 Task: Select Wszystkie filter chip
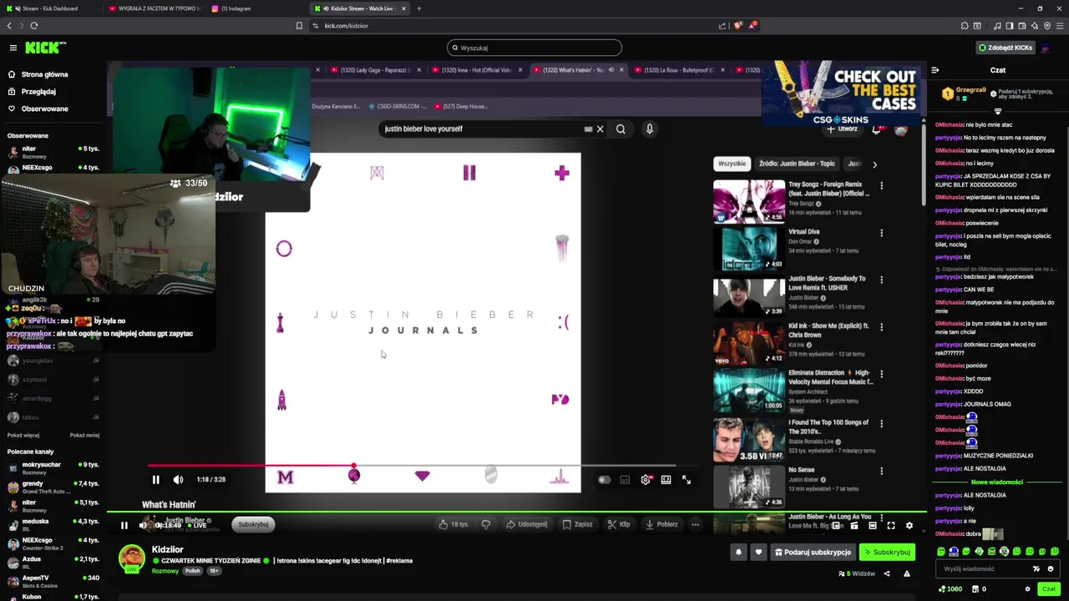coord(732,164)
